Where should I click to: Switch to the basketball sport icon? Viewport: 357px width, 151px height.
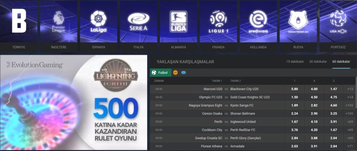pyautogui.click(x=175, y=73)
